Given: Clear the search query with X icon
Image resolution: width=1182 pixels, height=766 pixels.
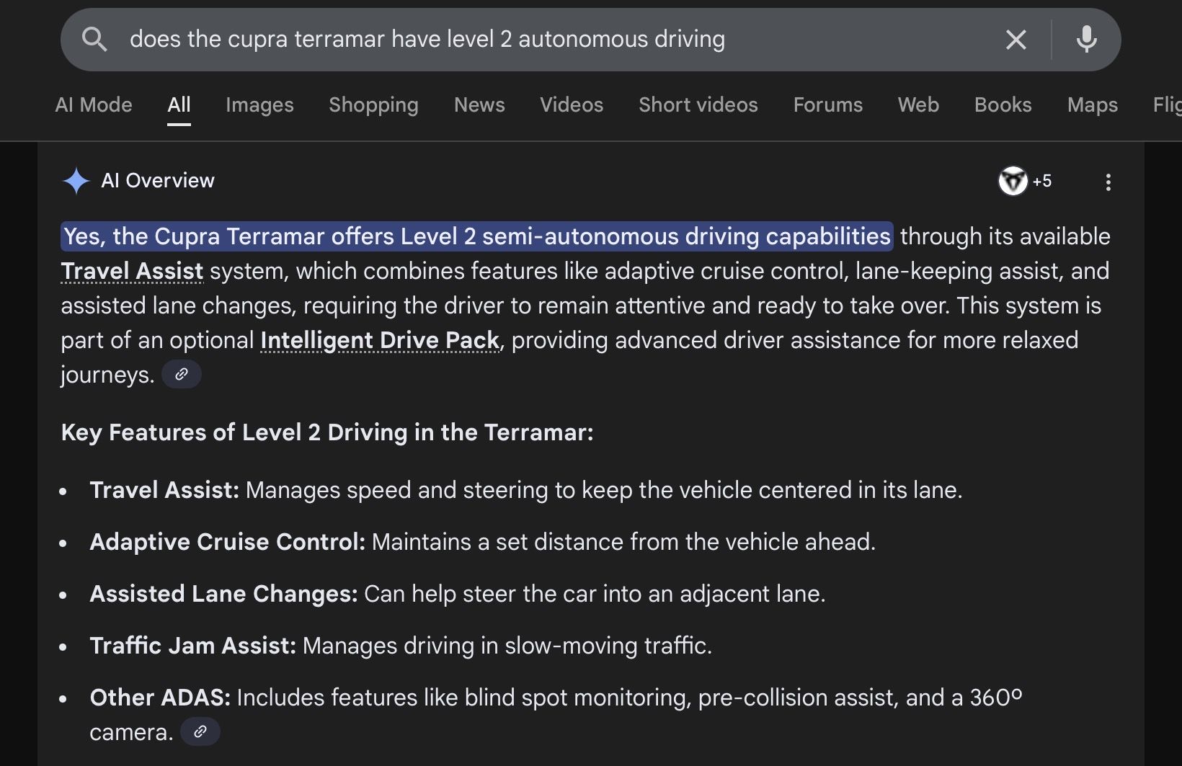Looking at the screenshot, I should click(1016, 40).
